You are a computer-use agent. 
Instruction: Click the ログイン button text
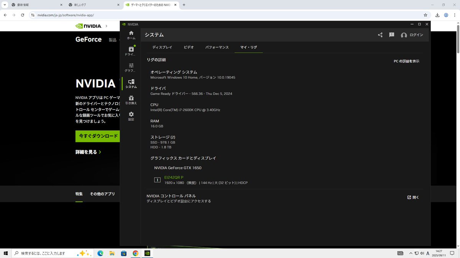click(416, 35)
